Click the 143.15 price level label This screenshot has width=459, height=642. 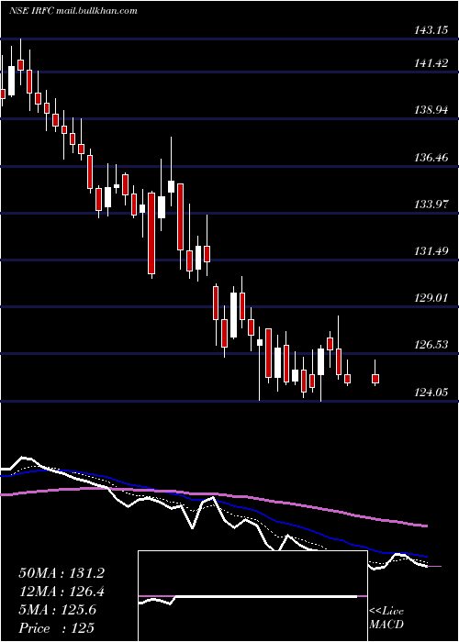(x=431, y=30)
